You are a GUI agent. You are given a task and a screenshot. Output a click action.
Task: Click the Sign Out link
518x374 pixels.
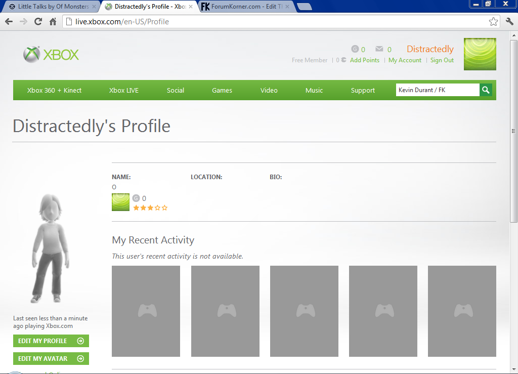tap(442, 60)
